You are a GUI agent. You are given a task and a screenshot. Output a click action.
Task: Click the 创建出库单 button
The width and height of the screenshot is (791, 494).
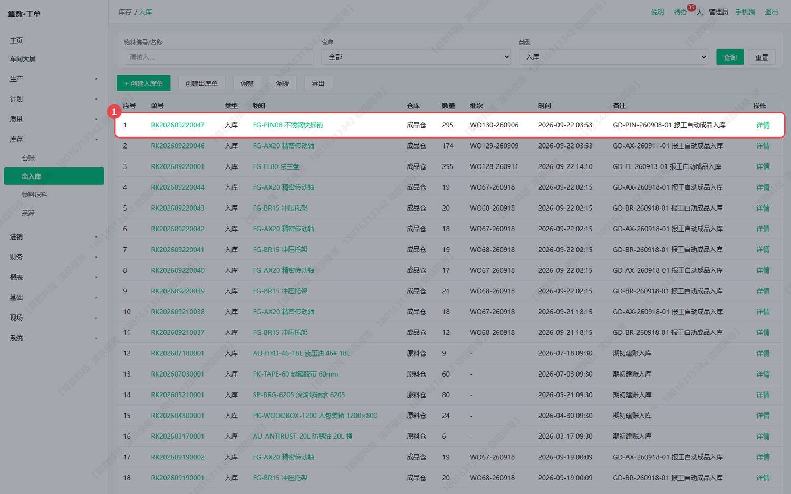(201, 83)
